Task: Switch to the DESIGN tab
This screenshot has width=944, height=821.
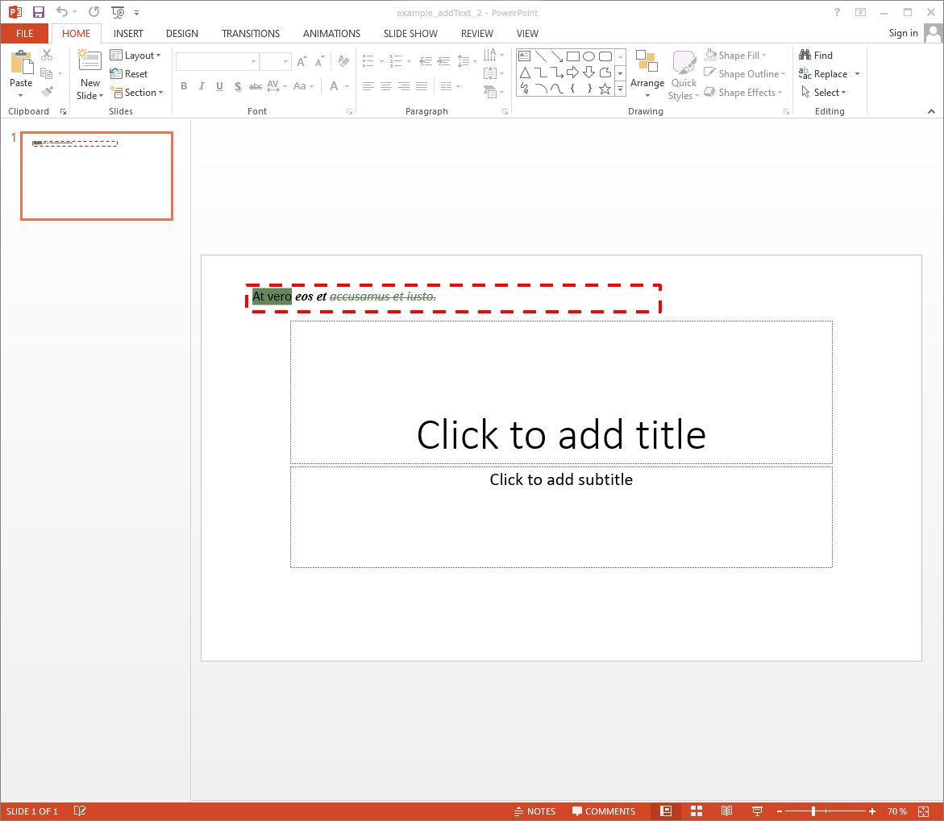Action: tap(182, 34)
